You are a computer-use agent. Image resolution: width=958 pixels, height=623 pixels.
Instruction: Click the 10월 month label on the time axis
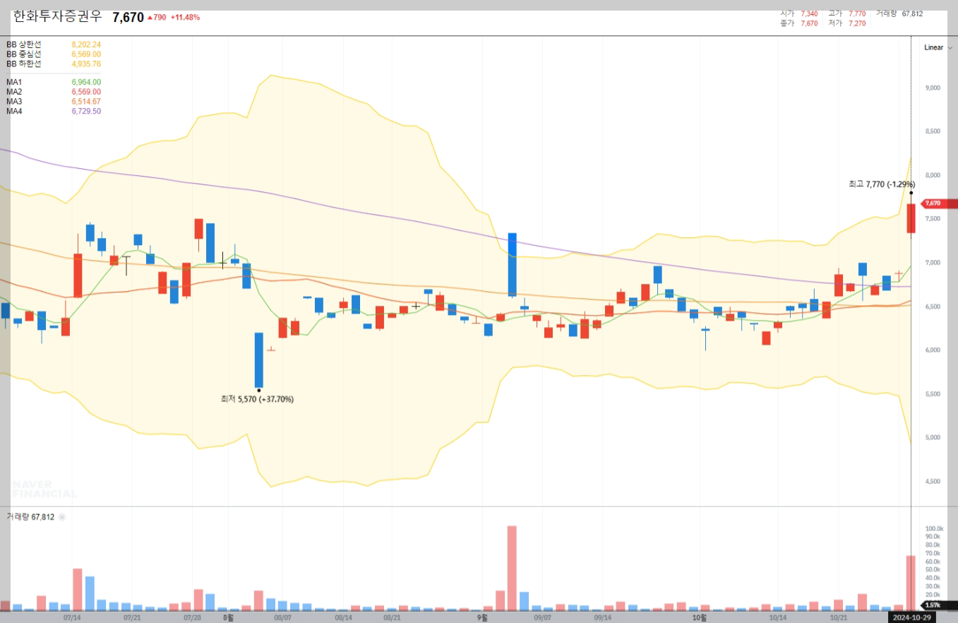coord(700,617)
